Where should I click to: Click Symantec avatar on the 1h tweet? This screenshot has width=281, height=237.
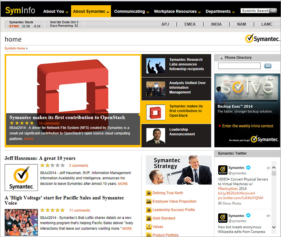[x=223, y=170]
